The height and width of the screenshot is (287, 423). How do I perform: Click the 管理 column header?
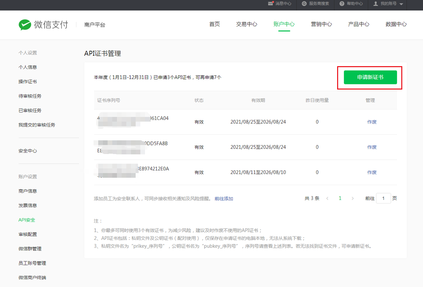click(x=370, y=100)
